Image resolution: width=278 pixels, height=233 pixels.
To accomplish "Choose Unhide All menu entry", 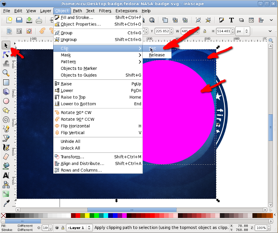I will [98, 141].
